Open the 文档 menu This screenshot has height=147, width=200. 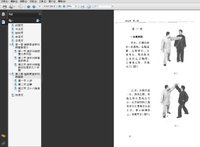point(33,1)
